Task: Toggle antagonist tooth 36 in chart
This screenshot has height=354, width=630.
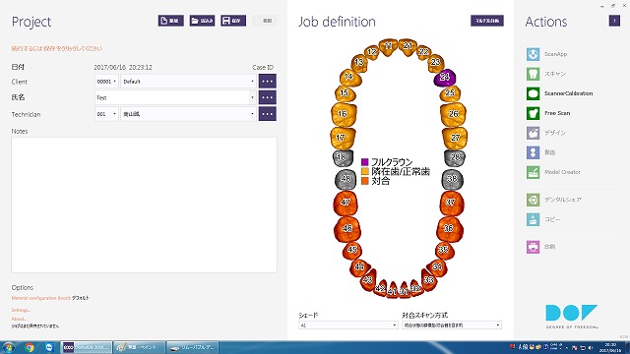Action: tap(450, 228)
